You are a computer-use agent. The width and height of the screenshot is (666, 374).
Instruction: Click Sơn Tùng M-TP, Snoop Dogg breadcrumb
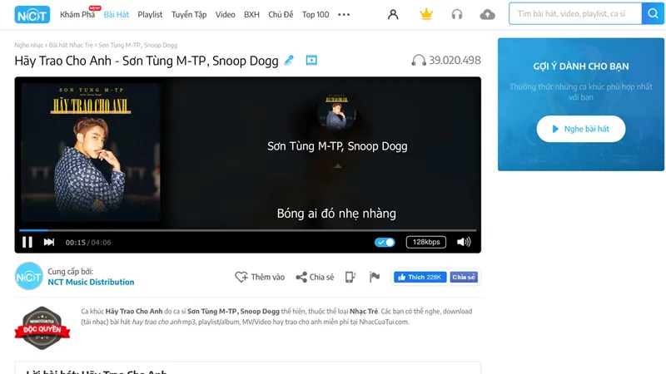(137, 45)
